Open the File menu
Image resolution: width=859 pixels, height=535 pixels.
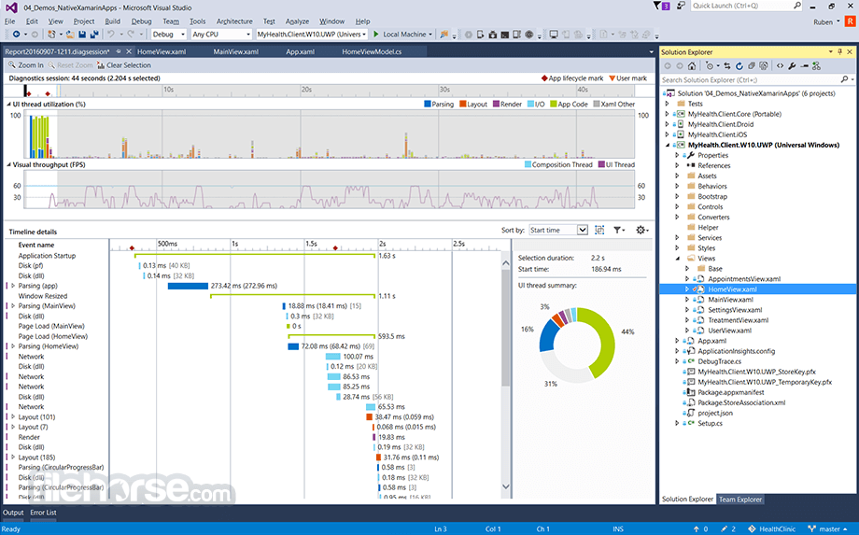click(x=10, y=21)
